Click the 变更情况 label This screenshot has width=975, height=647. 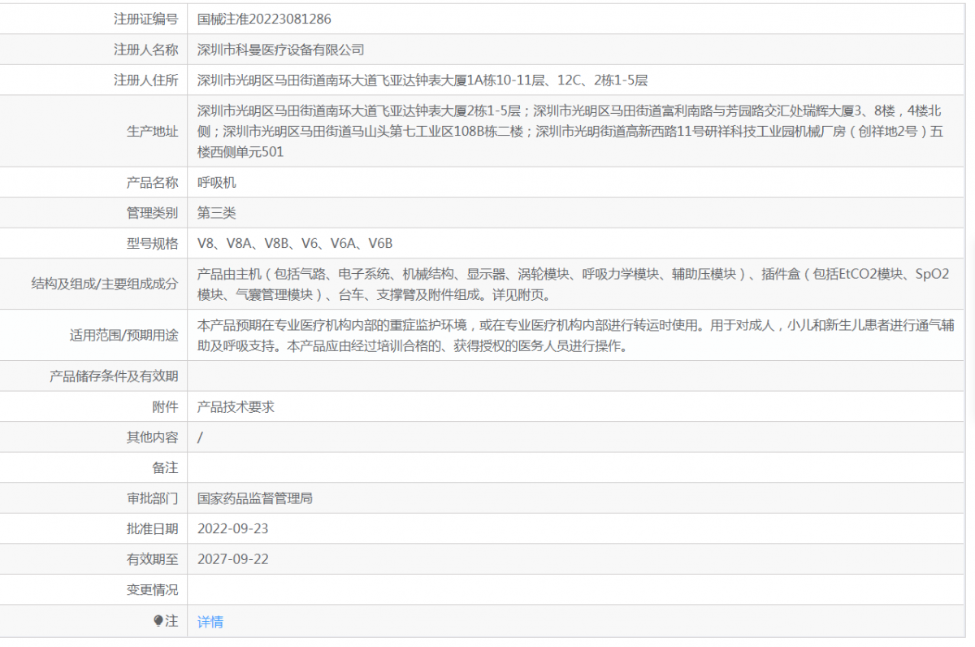click(x=152, y=589)
